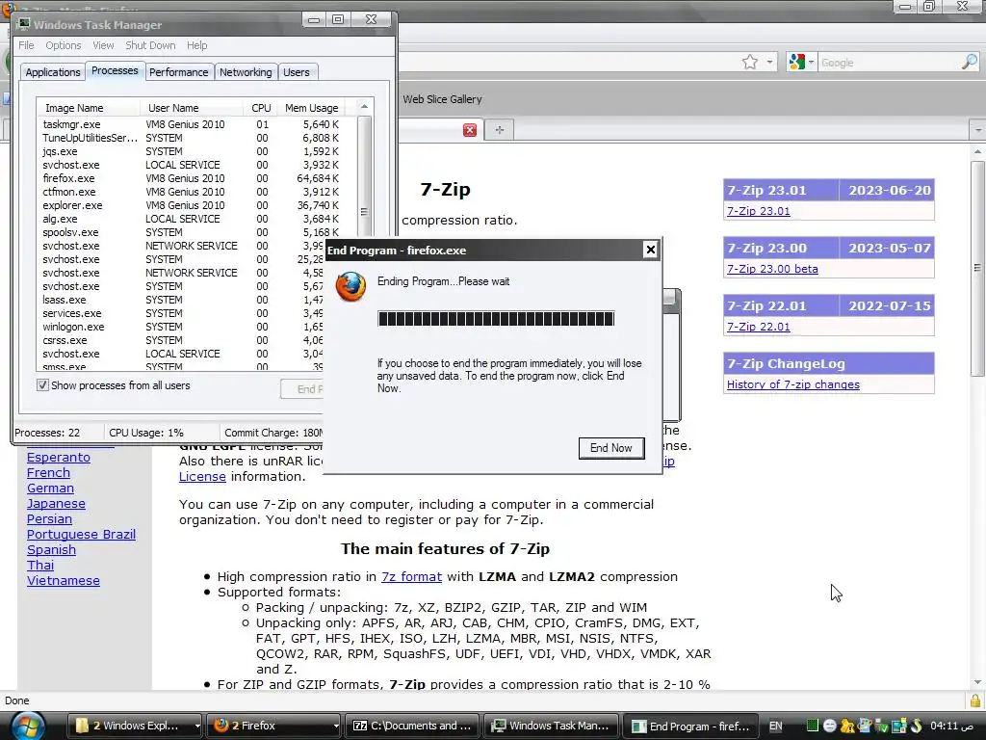Open the bookmark star dropdown arrow
Viewport: 986px width, 740px height.
(769, 63)
